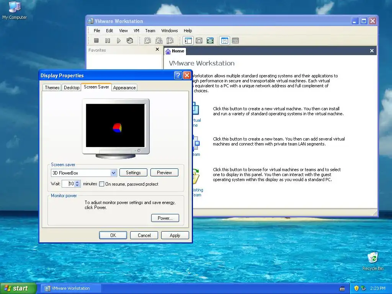This screenshot has height=294, width=392.
Task: Click the Take Snapshot icon in VMware toolbar
Action: (x=147, y=40)
